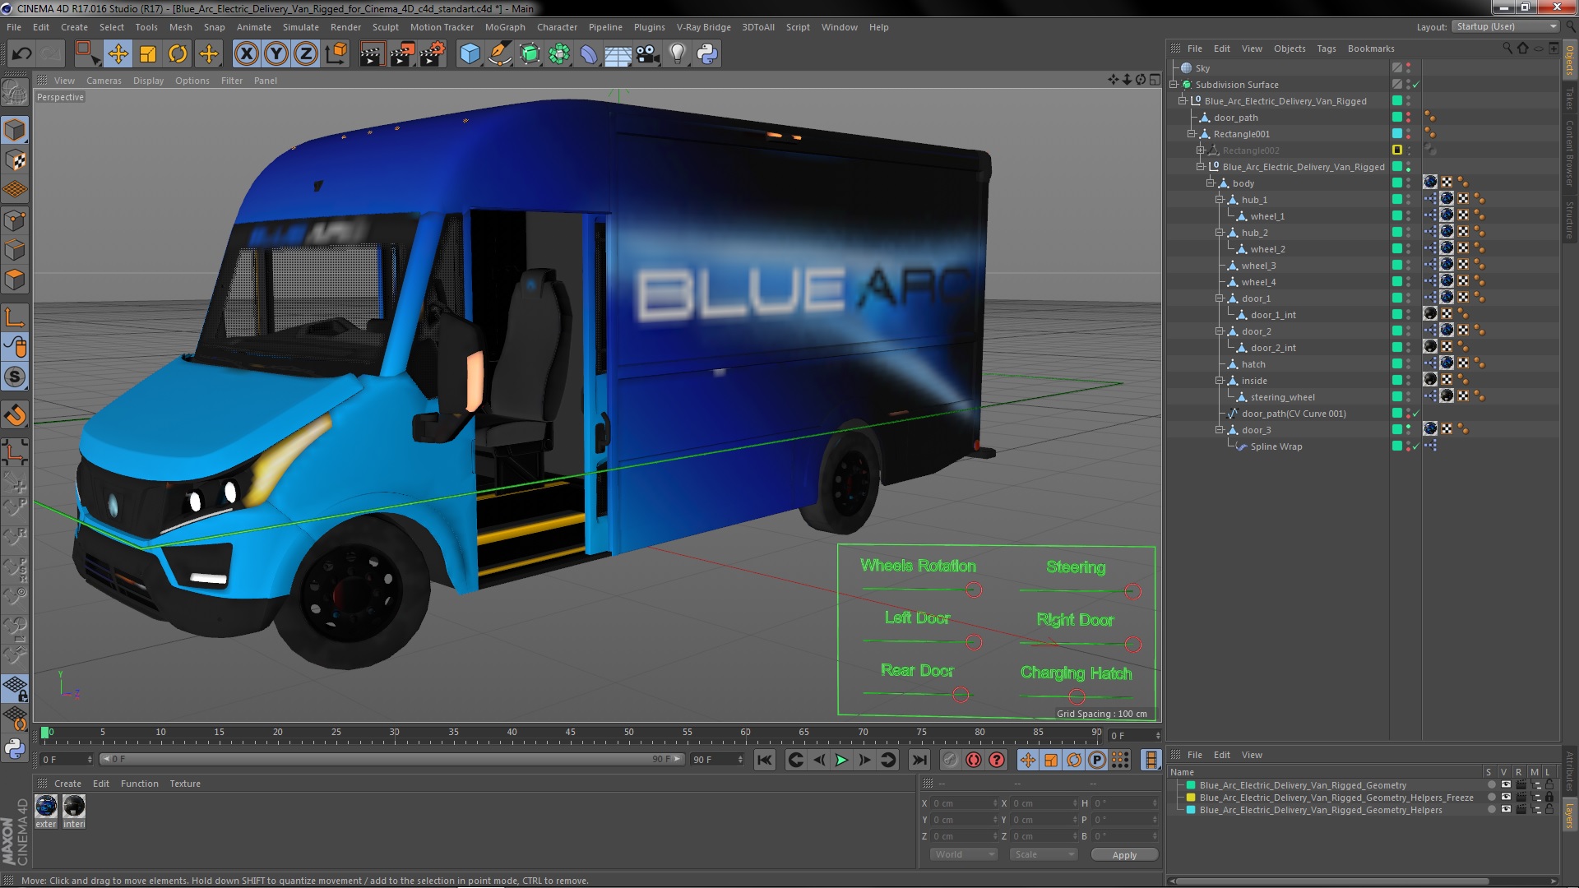Add a Cube primitive object
This screenshot has height=888, width=1579.
point(470,54)
